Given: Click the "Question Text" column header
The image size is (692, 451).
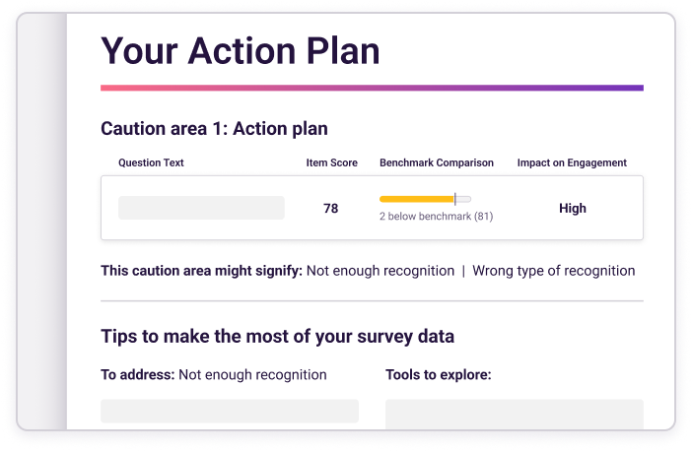Looking at the screenshot, I should point(151,163).
